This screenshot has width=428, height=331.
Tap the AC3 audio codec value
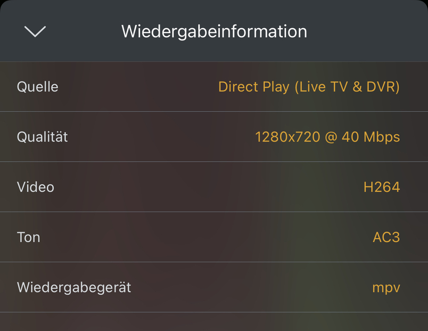coord(386,237)
